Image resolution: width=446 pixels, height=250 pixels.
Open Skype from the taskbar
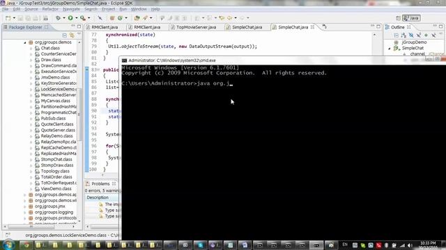pyautogui.click(x=200, y=245)
